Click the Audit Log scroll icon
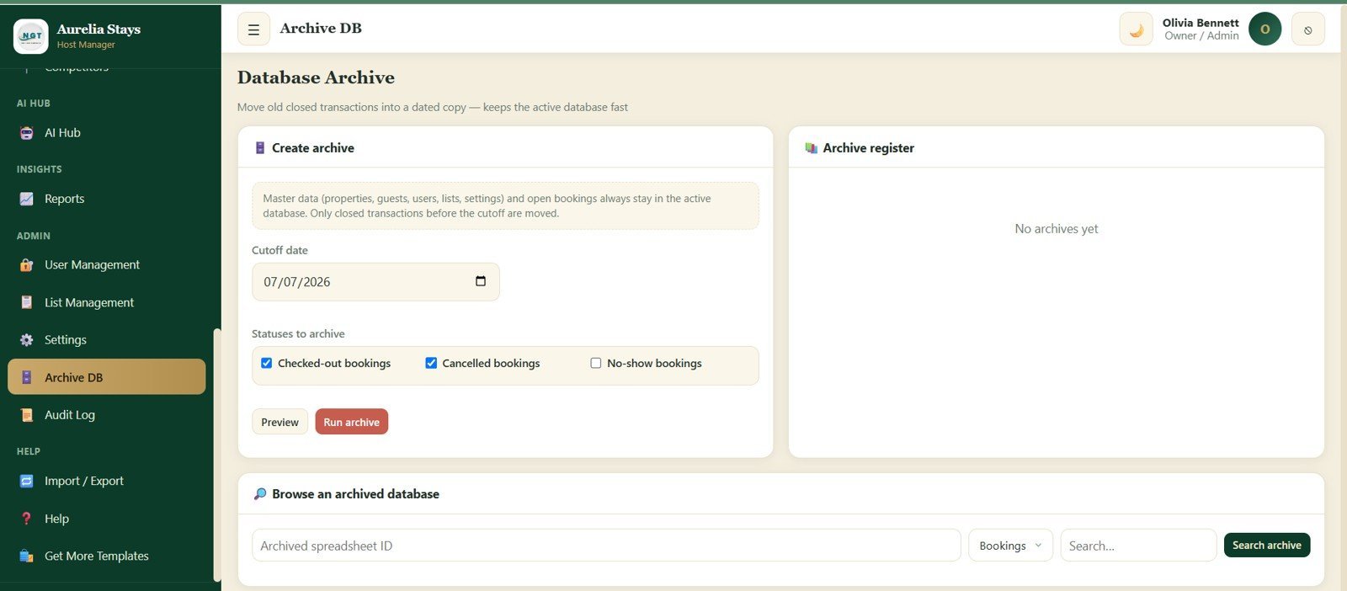 (27, 415)
